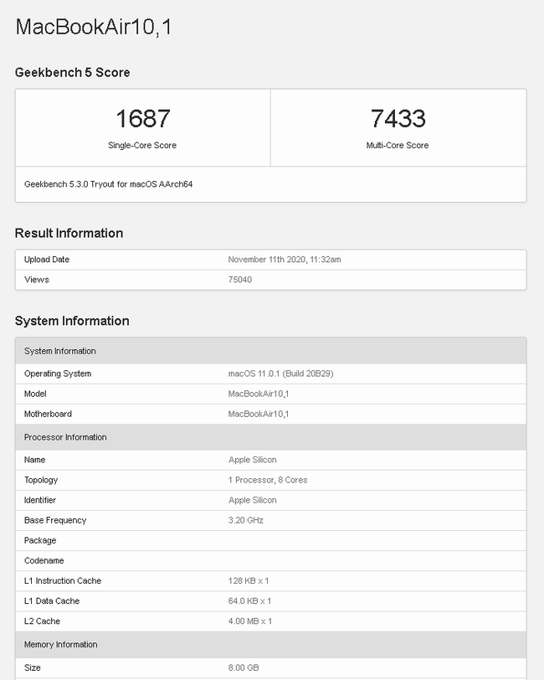Click the Processor Information table header
This screenshot has width=544, height=680.
[271, 437]
